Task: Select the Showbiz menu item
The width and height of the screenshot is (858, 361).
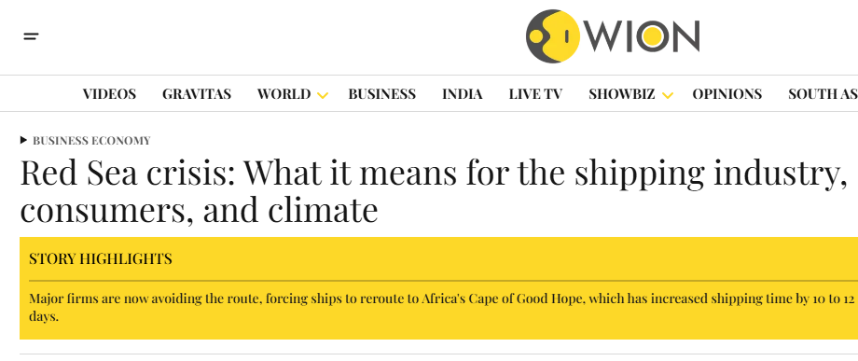Action: [x=622, y=94]
